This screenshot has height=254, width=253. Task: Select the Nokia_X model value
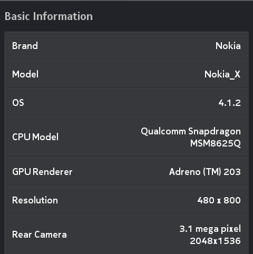[x=222, y=74]
